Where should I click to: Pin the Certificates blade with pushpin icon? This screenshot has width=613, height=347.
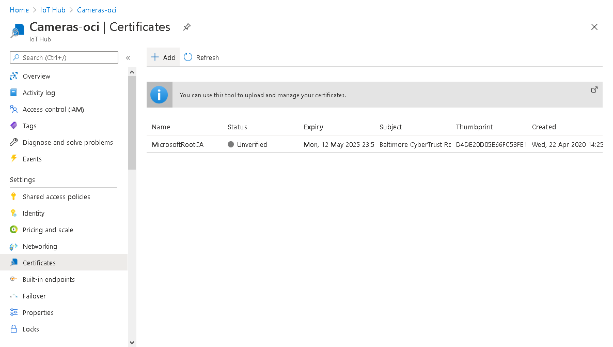(187, 27)
